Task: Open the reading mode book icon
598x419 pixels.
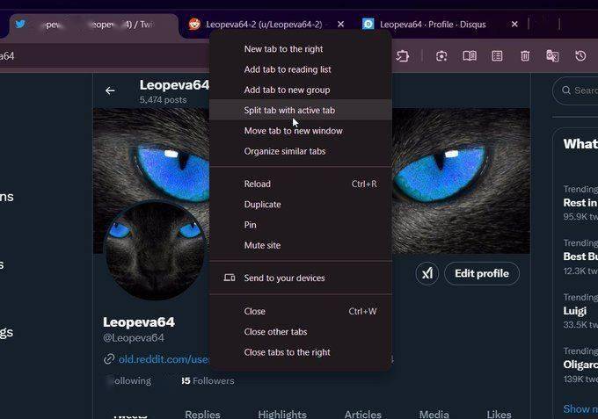Action: coord(469,56)
